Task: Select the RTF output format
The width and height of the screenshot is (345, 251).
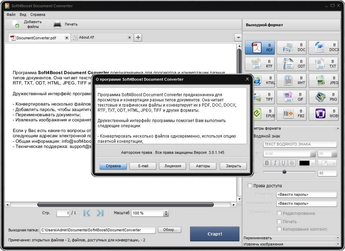Action: [260, 64]
